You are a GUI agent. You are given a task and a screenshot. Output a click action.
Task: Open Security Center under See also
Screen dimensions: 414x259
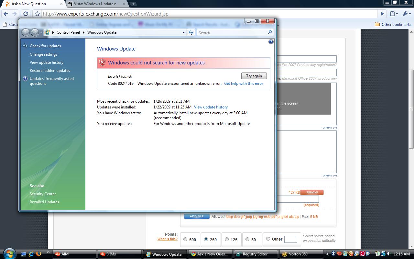coord(43,194)
